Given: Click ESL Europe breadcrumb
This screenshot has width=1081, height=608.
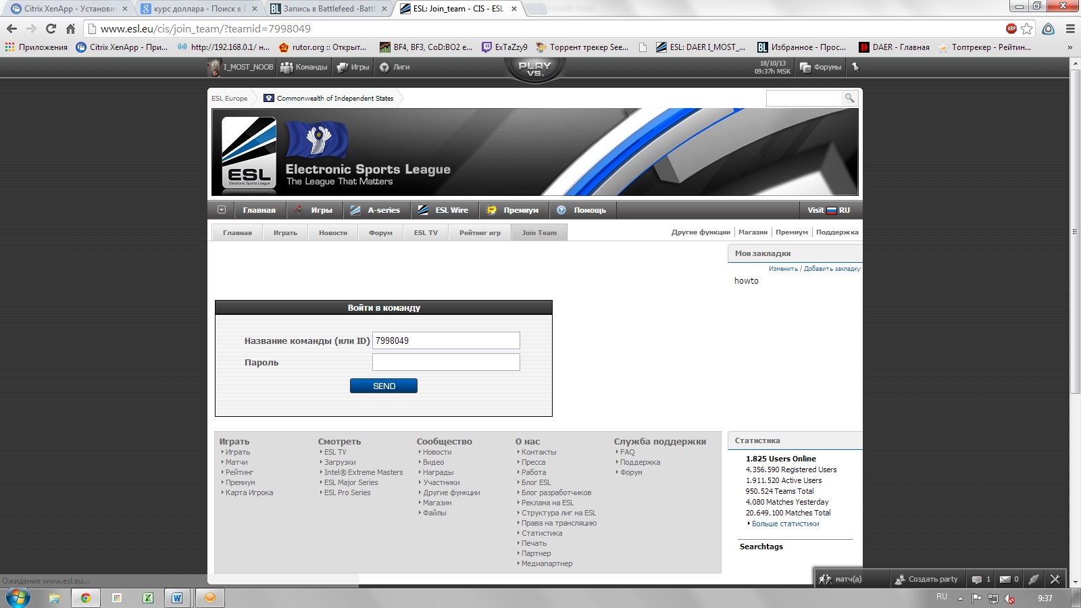Looking at the screenshot, I should [x=230, y=98].
